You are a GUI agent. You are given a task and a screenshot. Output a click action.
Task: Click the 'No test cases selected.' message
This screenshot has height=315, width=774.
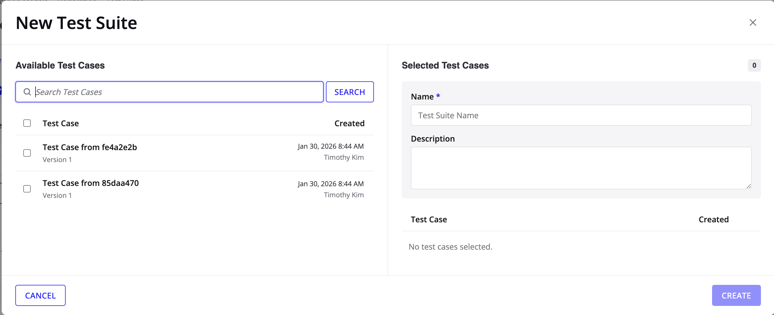point(450,246)
